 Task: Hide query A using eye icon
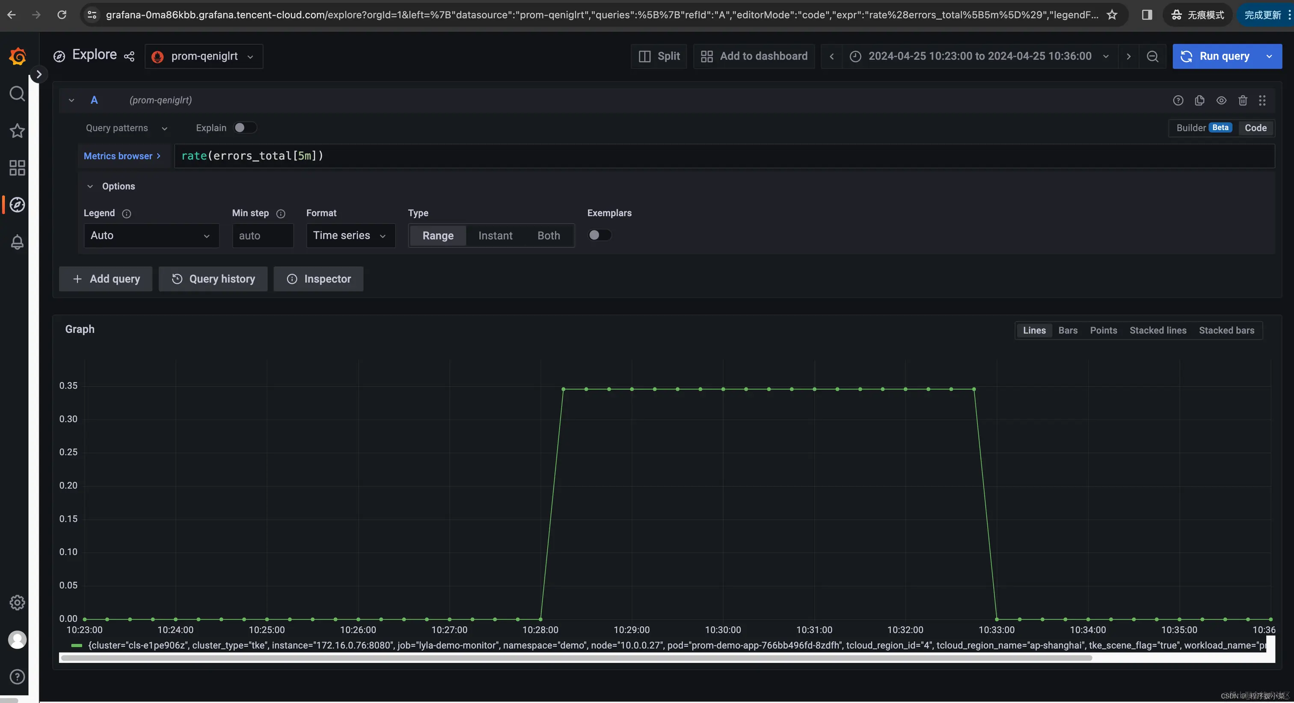[1221, 101]
